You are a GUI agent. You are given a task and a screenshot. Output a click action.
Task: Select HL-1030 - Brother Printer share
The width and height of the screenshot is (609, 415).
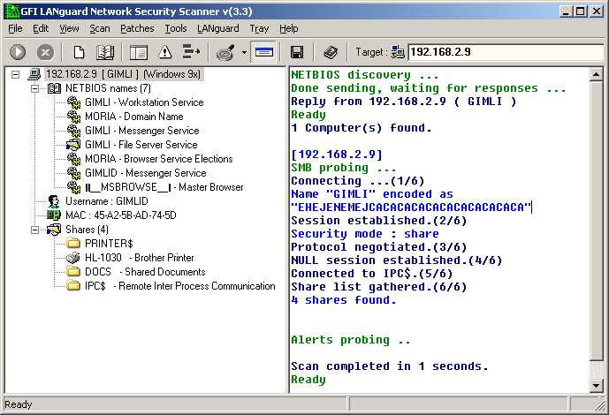(x=140, y=258)
